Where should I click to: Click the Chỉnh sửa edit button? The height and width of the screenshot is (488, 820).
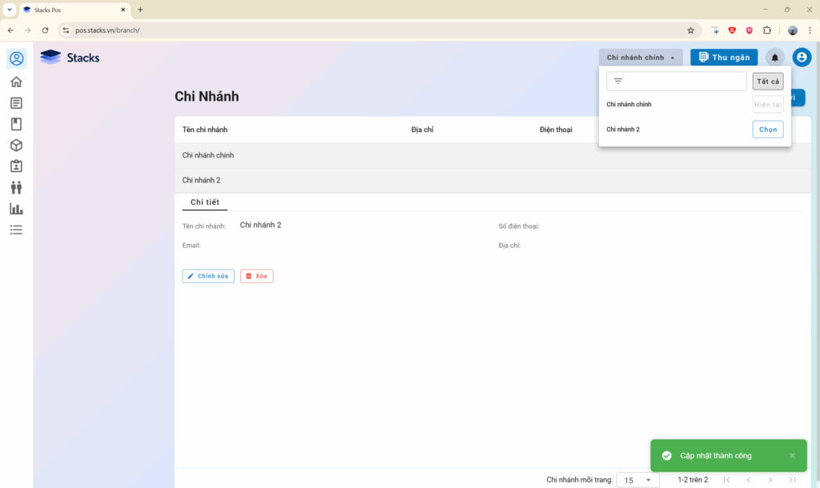(x=208, y=276)
